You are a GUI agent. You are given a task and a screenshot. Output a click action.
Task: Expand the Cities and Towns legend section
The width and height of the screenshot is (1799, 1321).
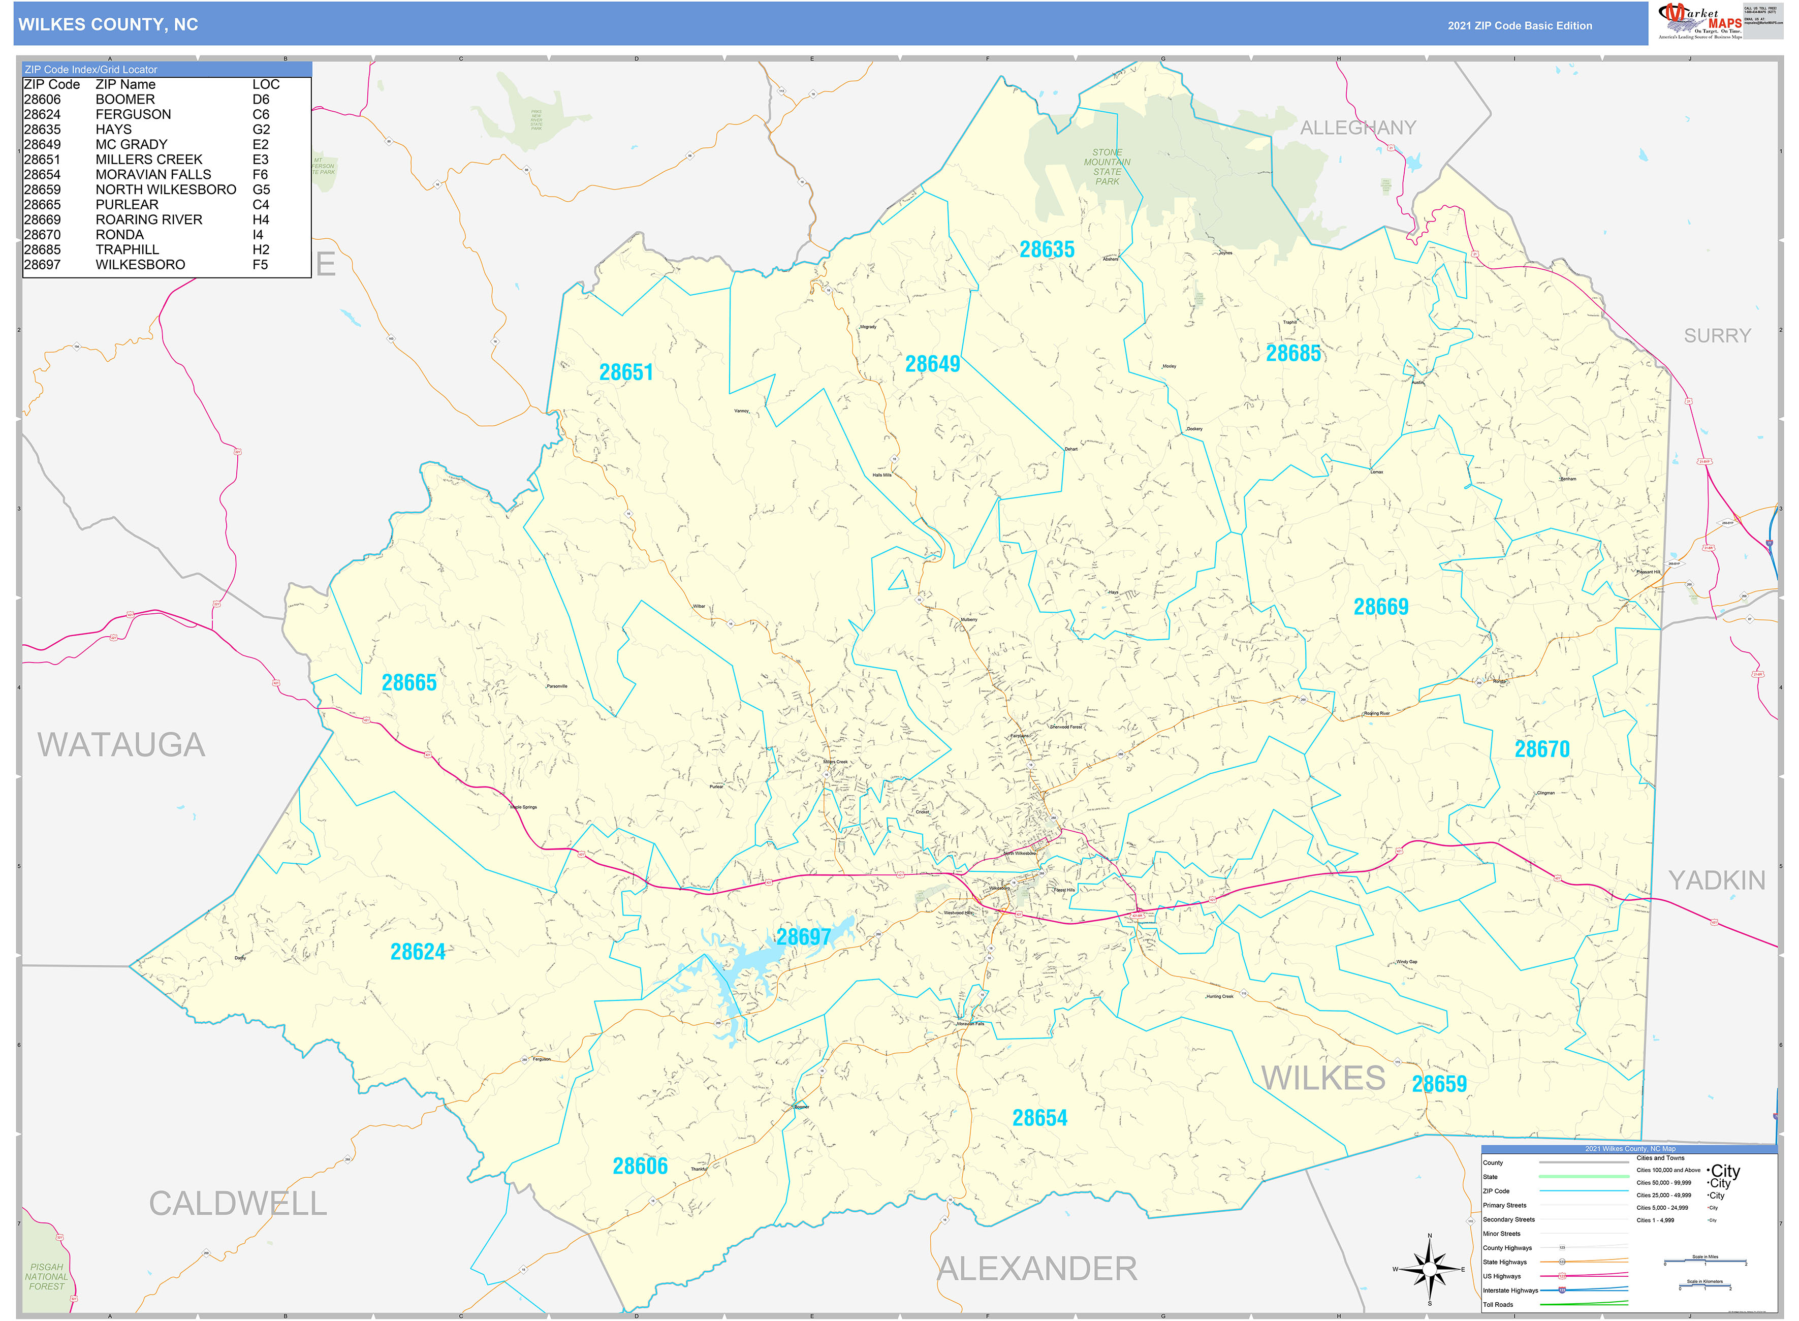point(1661,1159)
